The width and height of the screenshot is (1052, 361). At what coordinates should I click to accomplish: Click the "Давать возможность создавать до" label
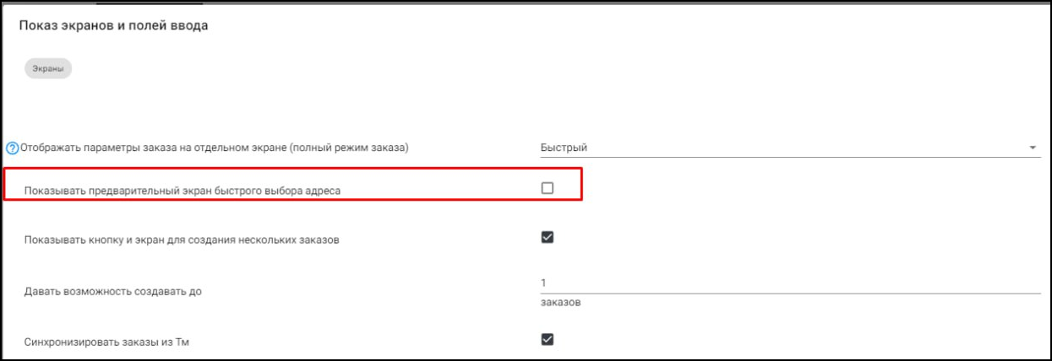(113, 292)
